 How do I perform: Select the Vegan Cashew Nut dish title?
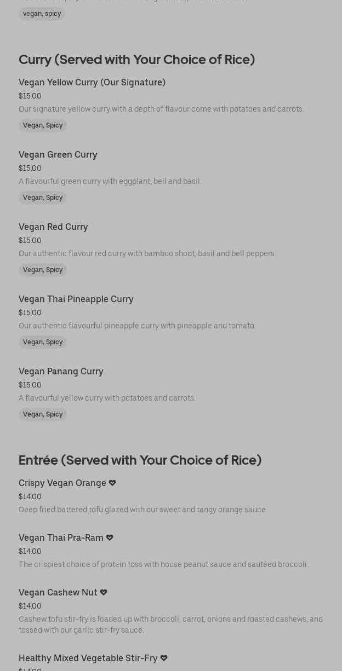click(x=58, y=592)
